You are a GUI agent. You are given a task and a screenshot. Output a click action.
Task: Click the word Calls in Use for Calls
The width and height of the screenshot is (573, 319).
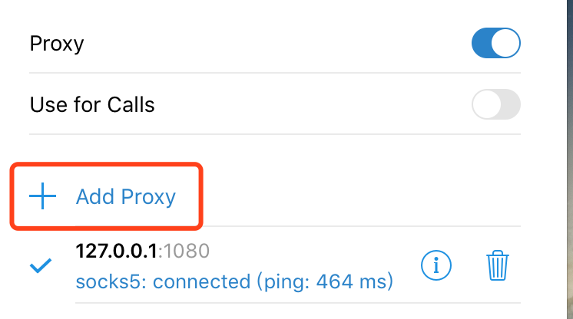(x=130, y=104)
